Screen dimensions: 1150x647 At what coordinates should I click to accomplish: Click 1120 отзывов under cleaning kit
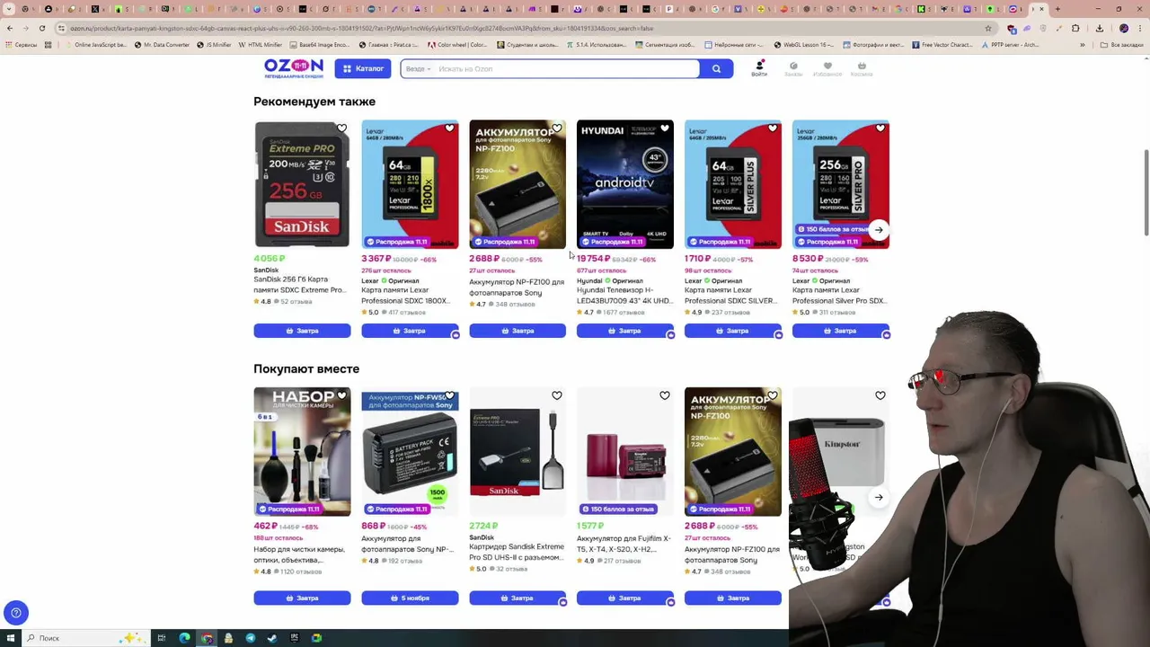pos(301,572)
